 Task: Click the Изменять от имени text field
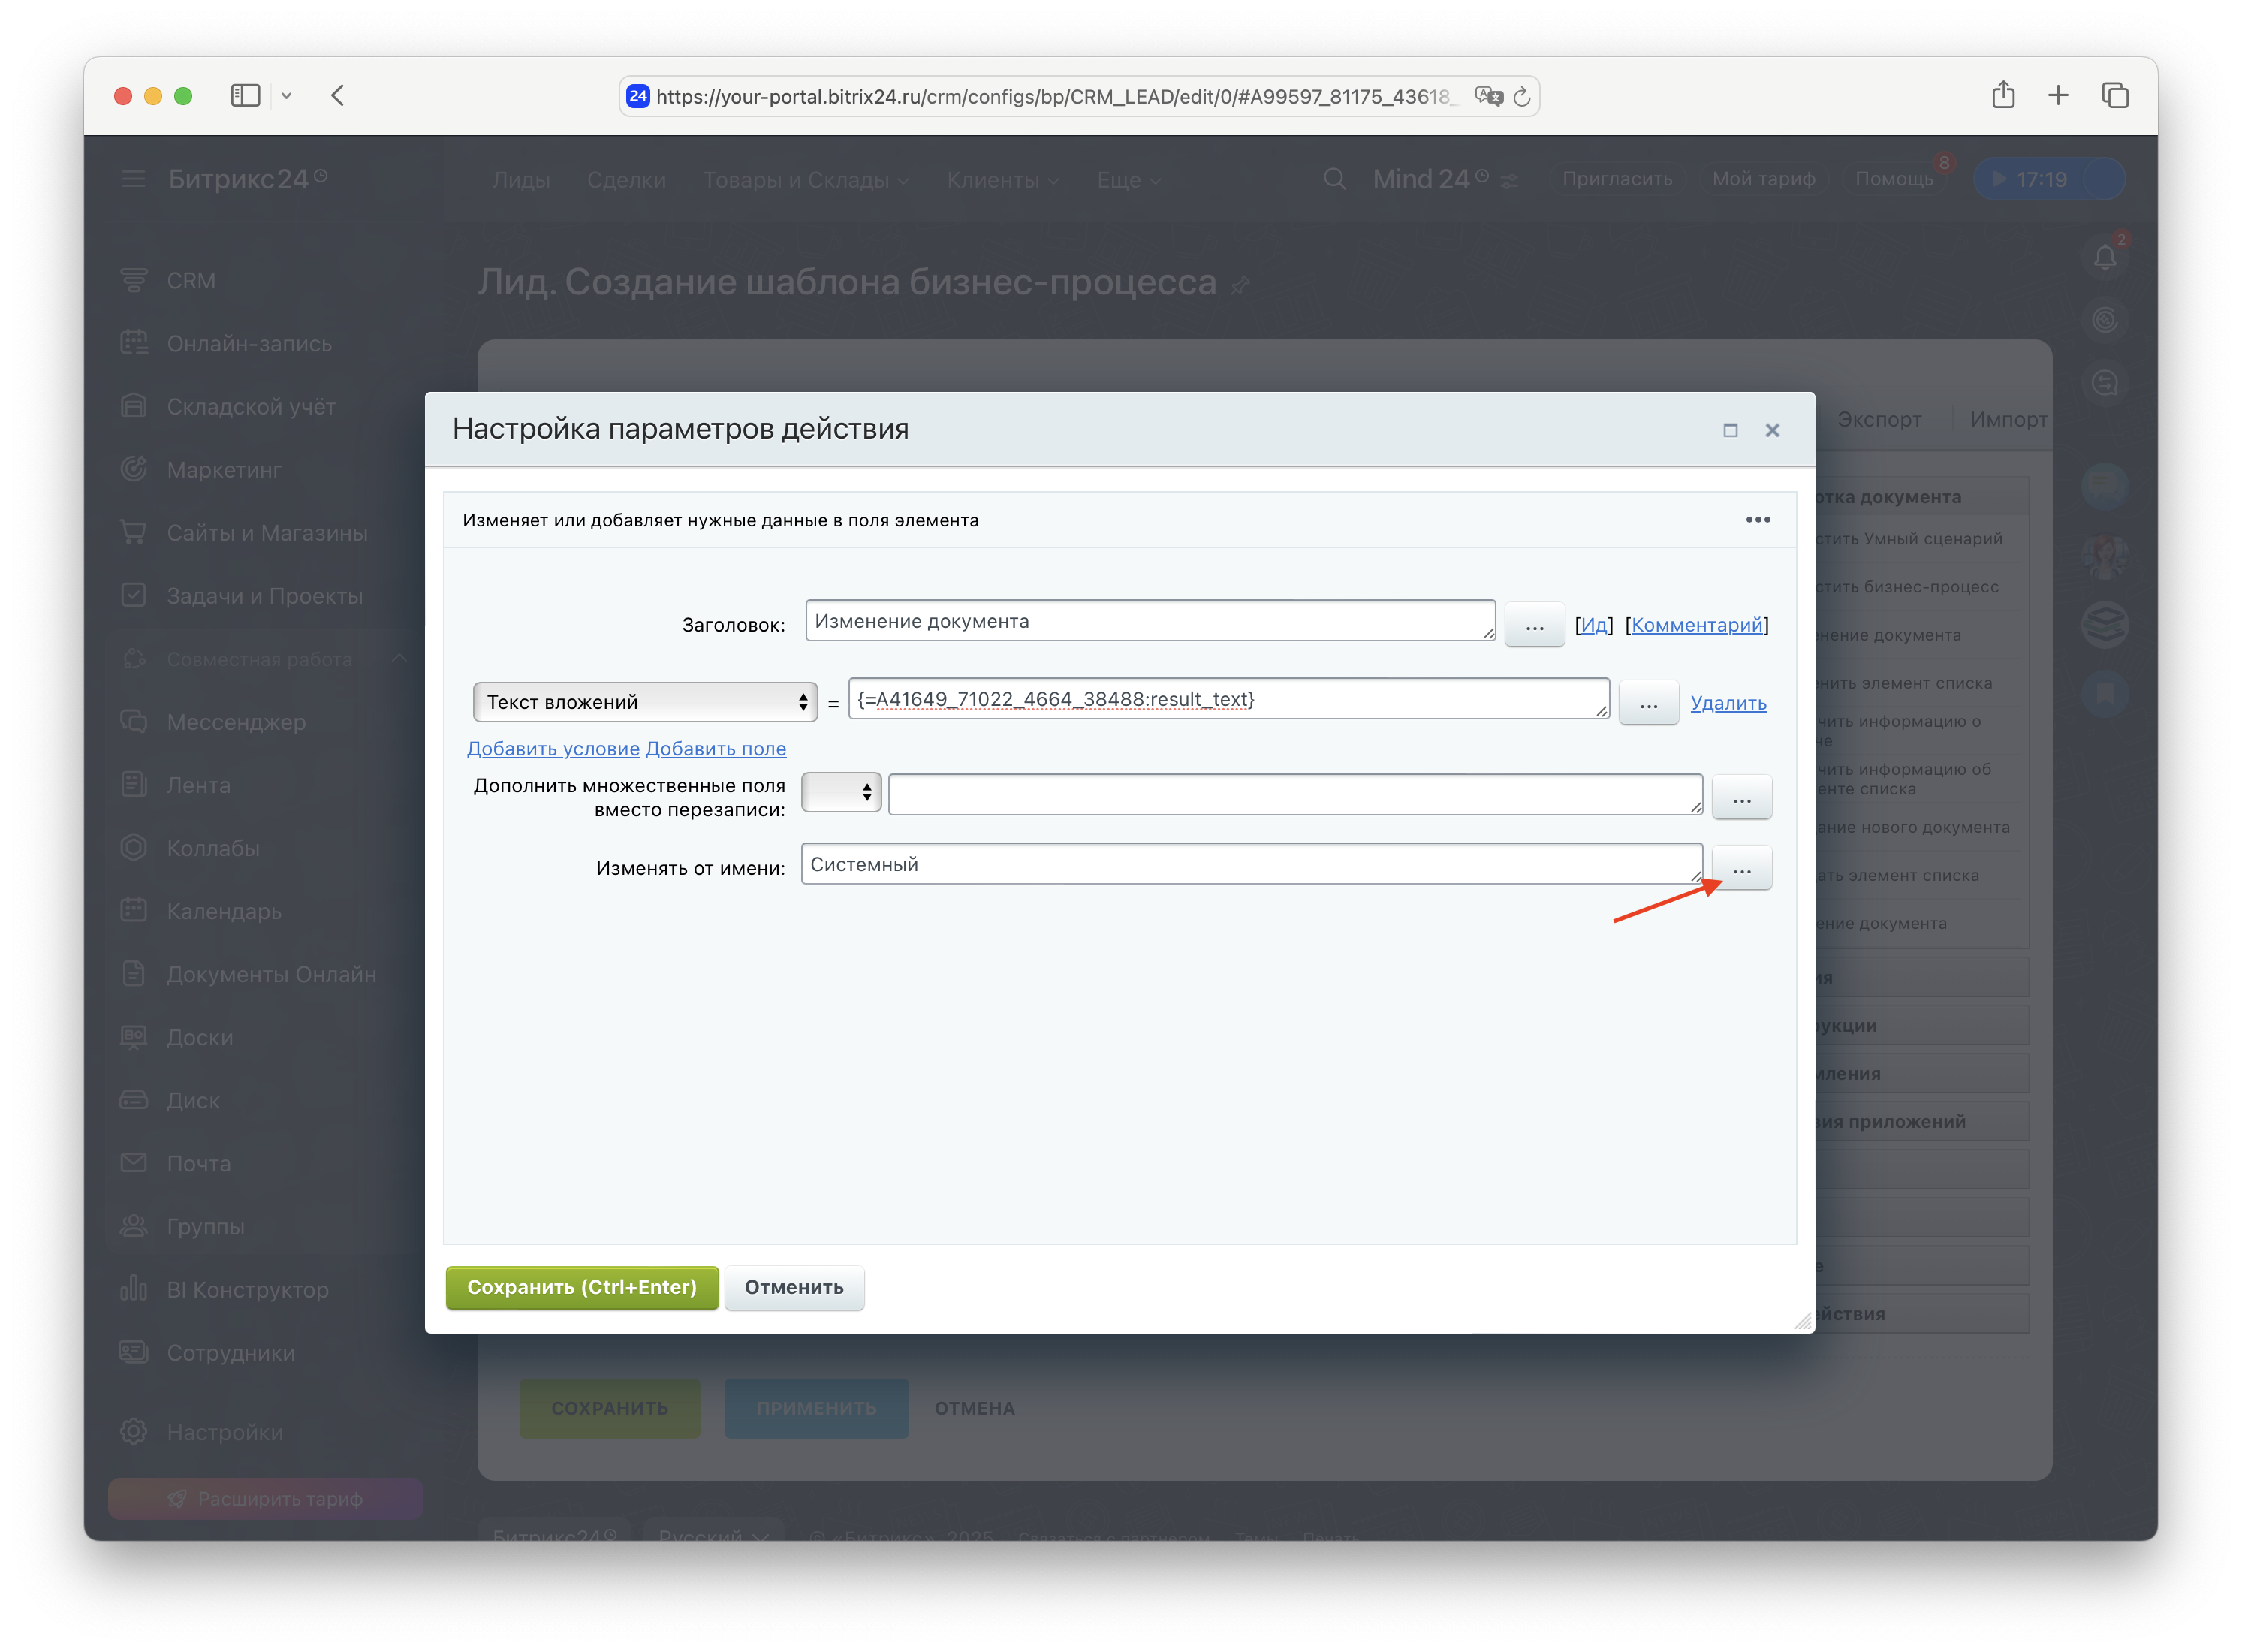pyautogui.click(x=1250, y=864)
